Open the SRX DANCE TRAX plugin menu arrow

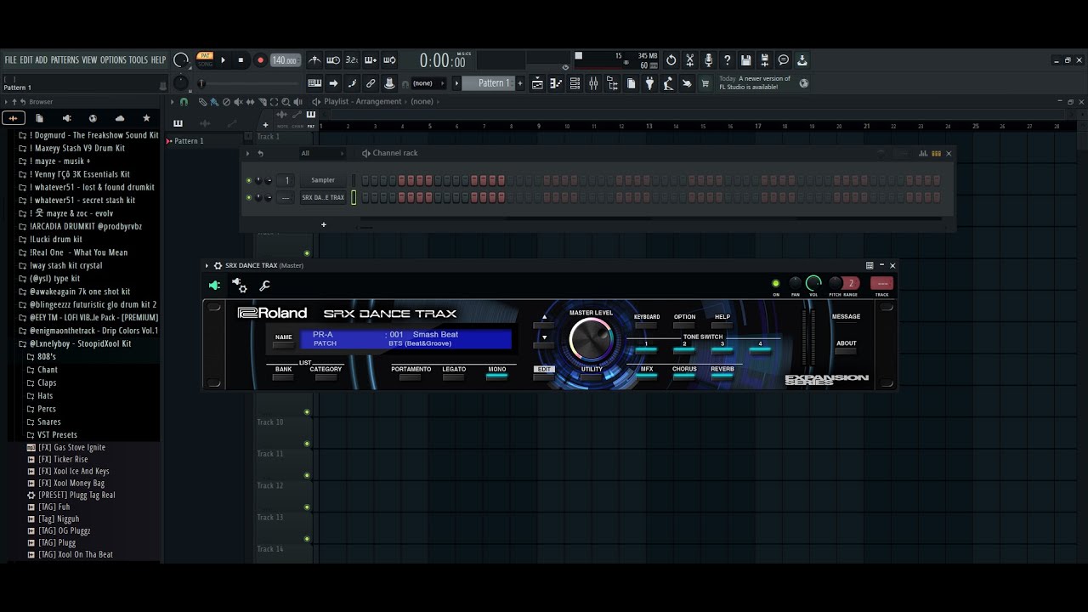coord(207,266)
